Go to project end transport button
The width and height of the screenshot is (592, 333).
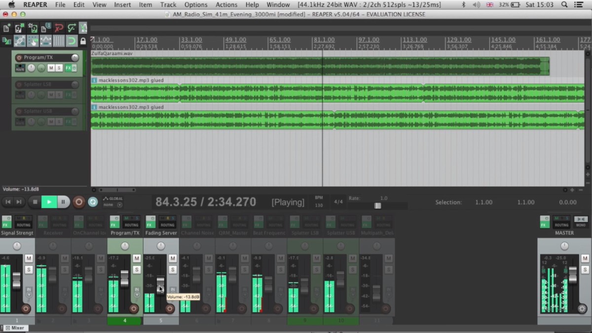pyautogui.click(x=19, y=202)
